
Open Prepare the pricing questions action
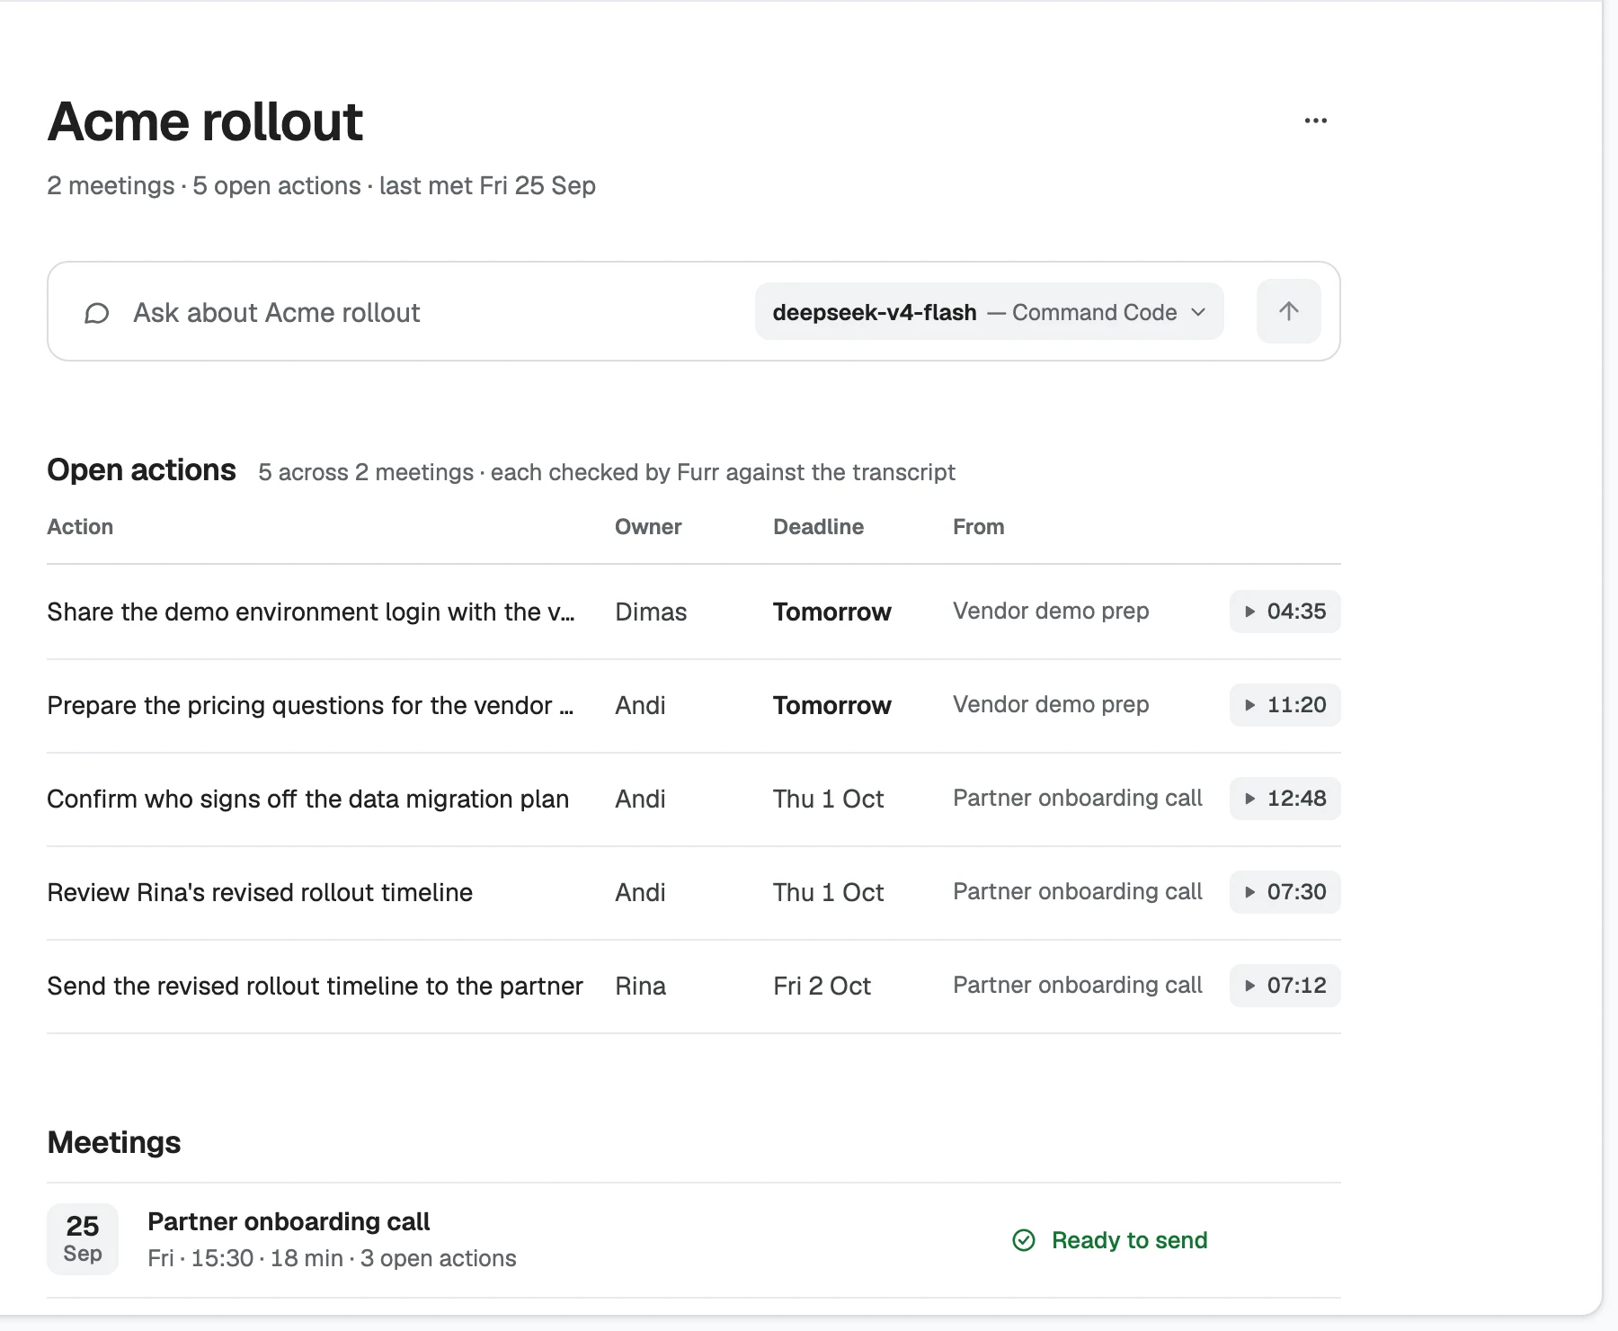pos(311,705)
